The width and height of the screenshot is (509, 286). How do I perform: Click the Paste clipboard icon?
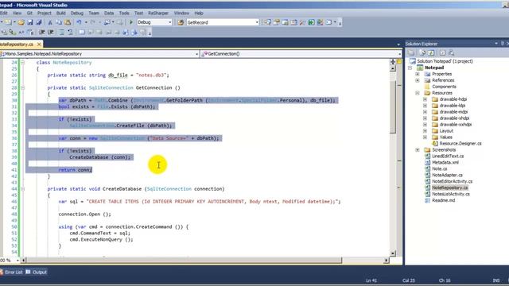coord(68,22)
